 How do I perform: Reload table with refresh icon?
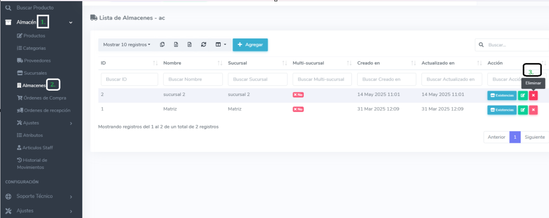[204, 45]
